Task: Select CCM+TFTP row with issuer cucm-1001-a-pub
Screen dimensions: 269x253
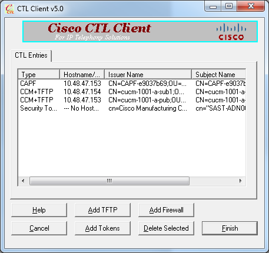Action: [132, 100]
